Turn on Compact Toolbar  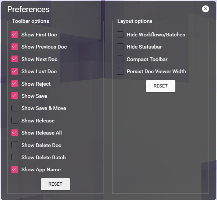[120, 59]
